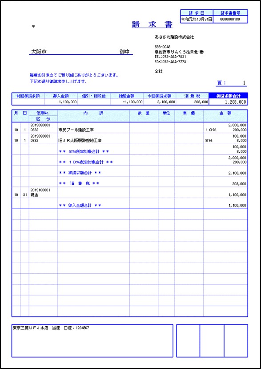Select the line 下記の通り御請求申し上げます

[58, 81]
